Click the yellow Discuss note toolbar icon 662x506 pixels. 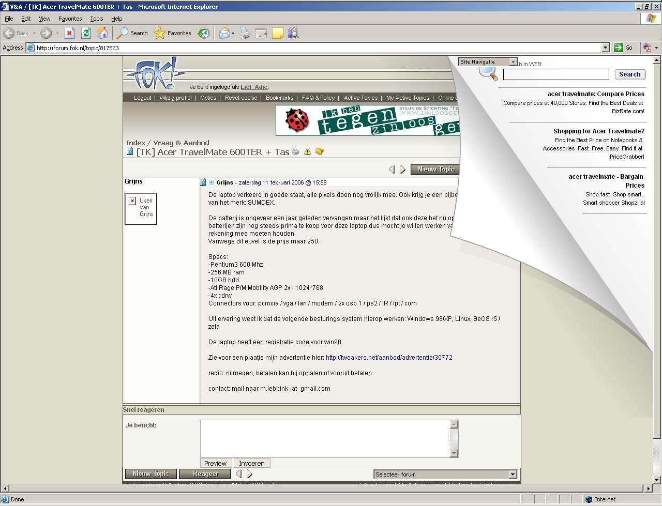[278, 33]
